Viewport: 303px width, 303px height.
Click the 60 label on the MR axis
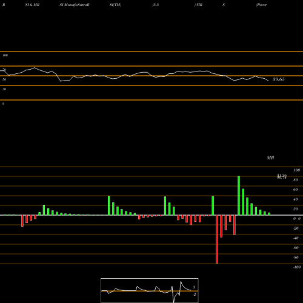295,190
